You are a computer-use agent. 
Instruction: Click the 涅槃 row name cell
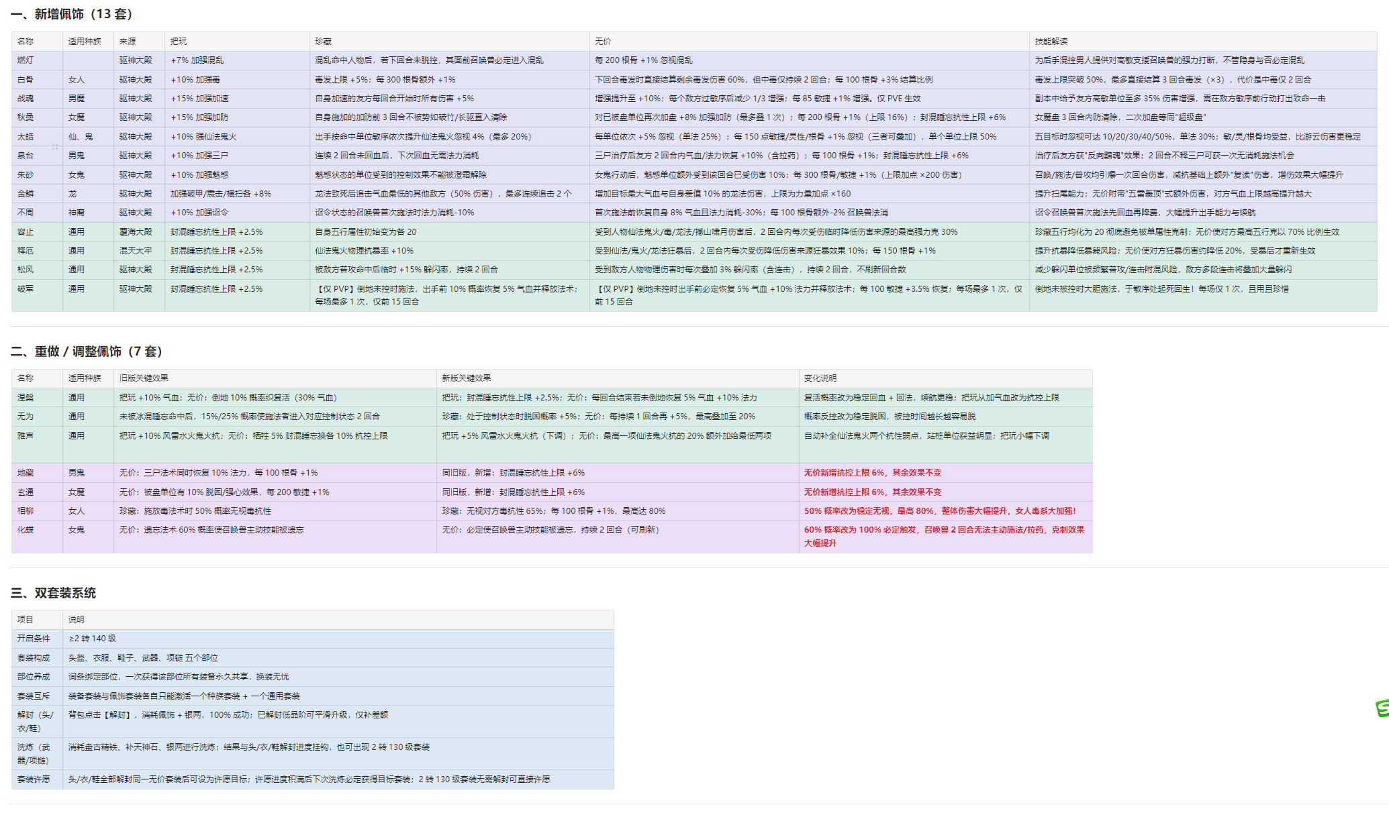click(x=26, y=398)
